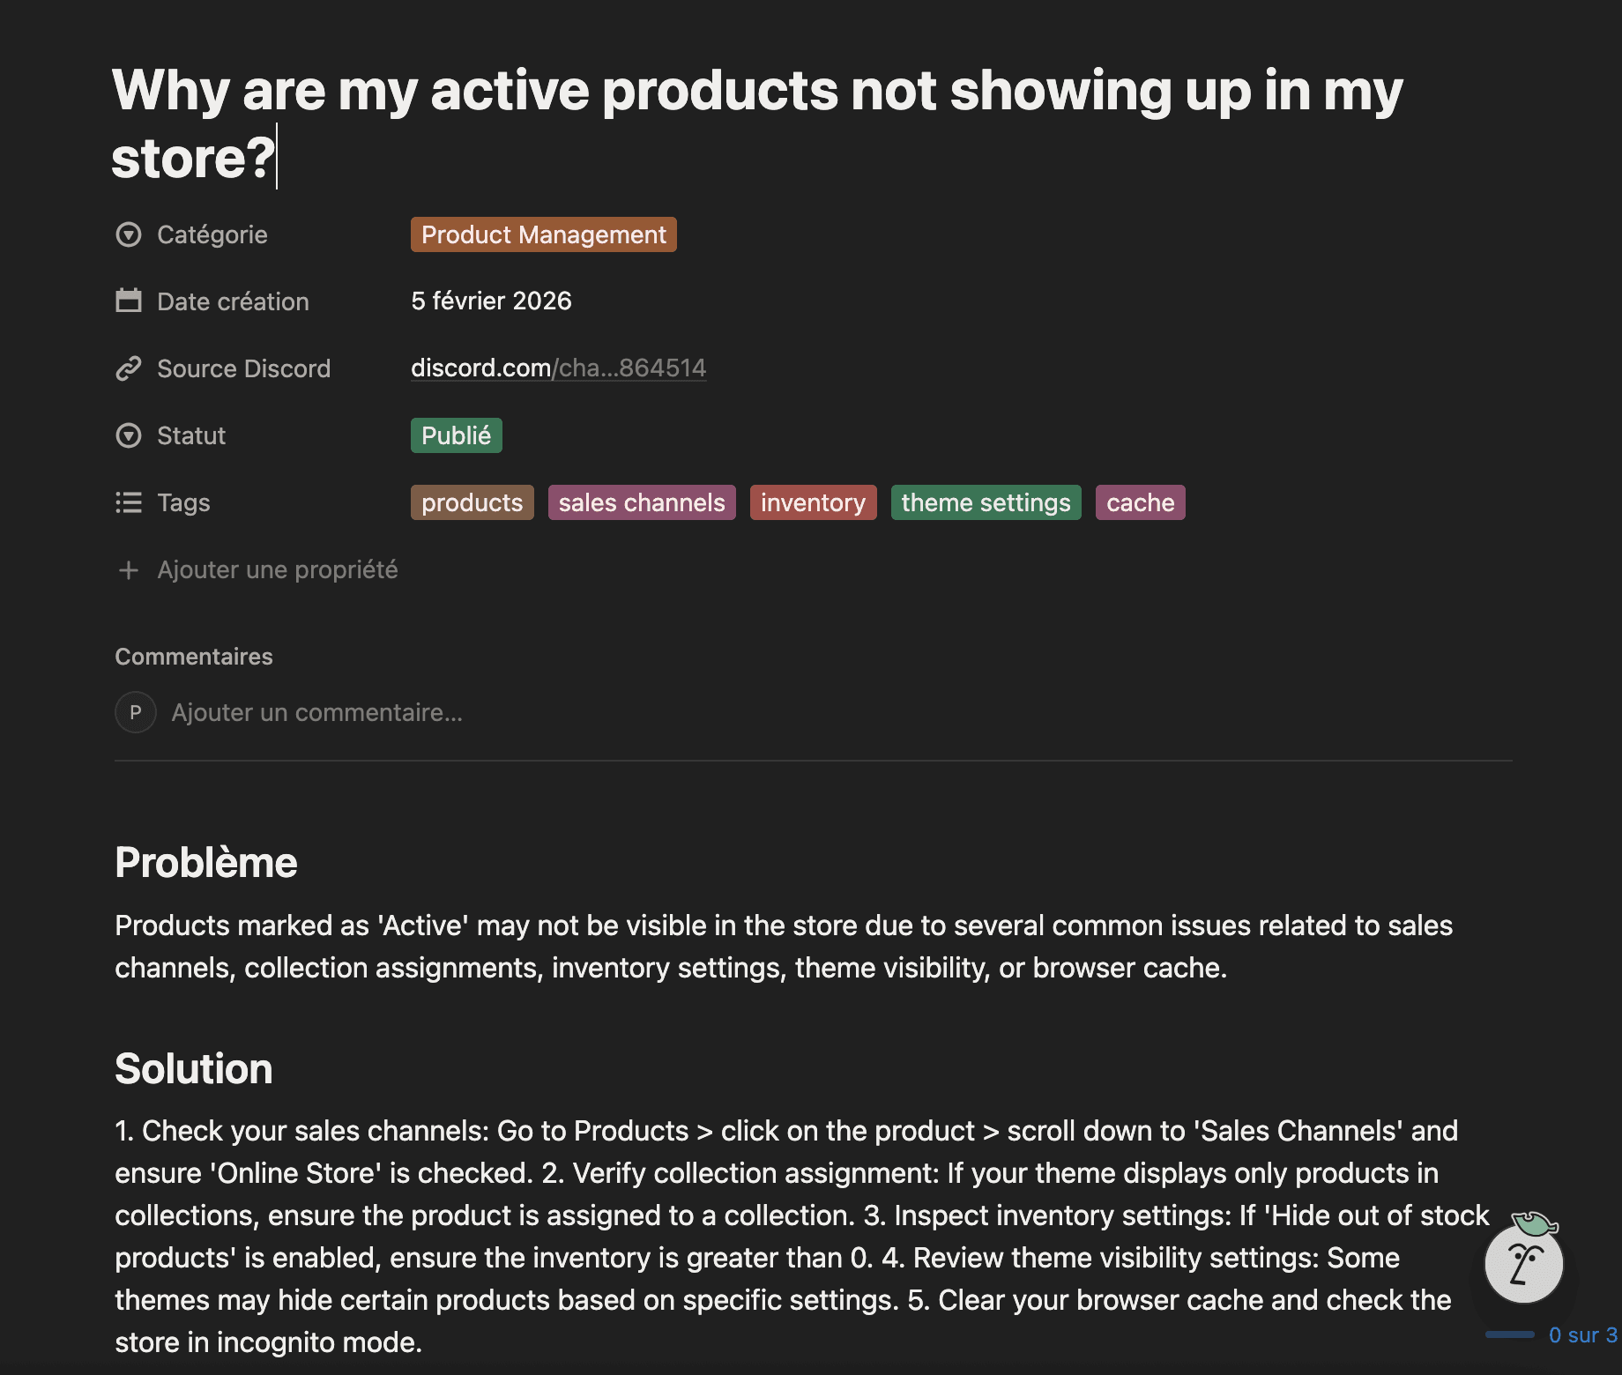The height and width of the screenshot is (1375, 1622).
Task: Click the P avatar in the comments section
Action: (135, 711)
